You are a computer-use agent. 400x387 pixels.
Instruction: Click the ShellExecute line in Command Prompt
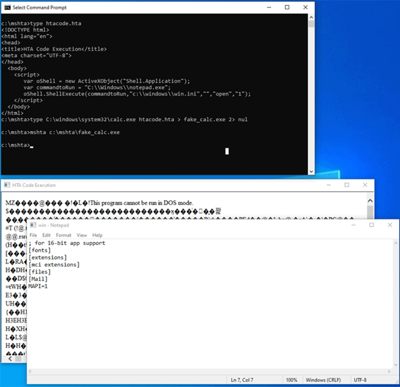(x=137, y=94)
